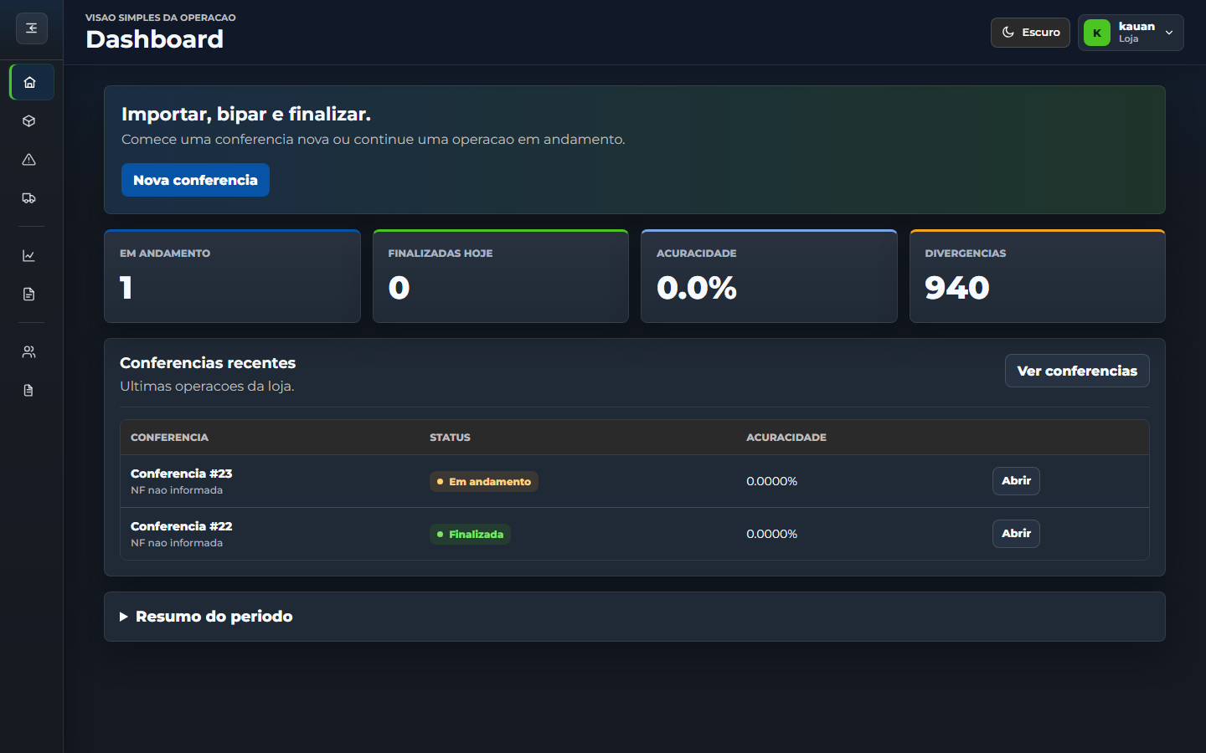
Task: Click the CONFERENCIA column header
Action: click(x=169, y=438)
